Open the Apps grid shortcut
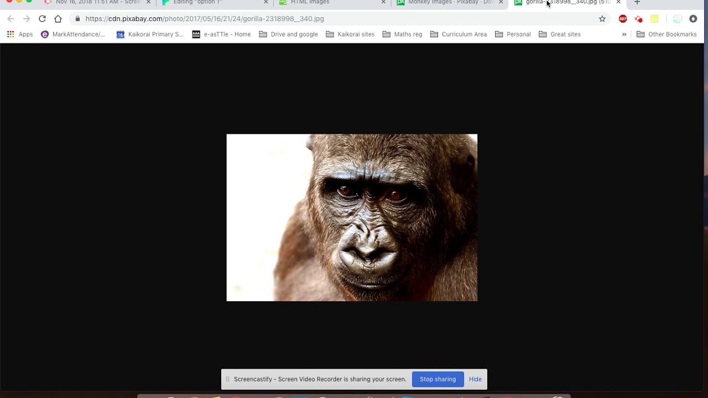This screenshot has width=708, height=398. 20,34
